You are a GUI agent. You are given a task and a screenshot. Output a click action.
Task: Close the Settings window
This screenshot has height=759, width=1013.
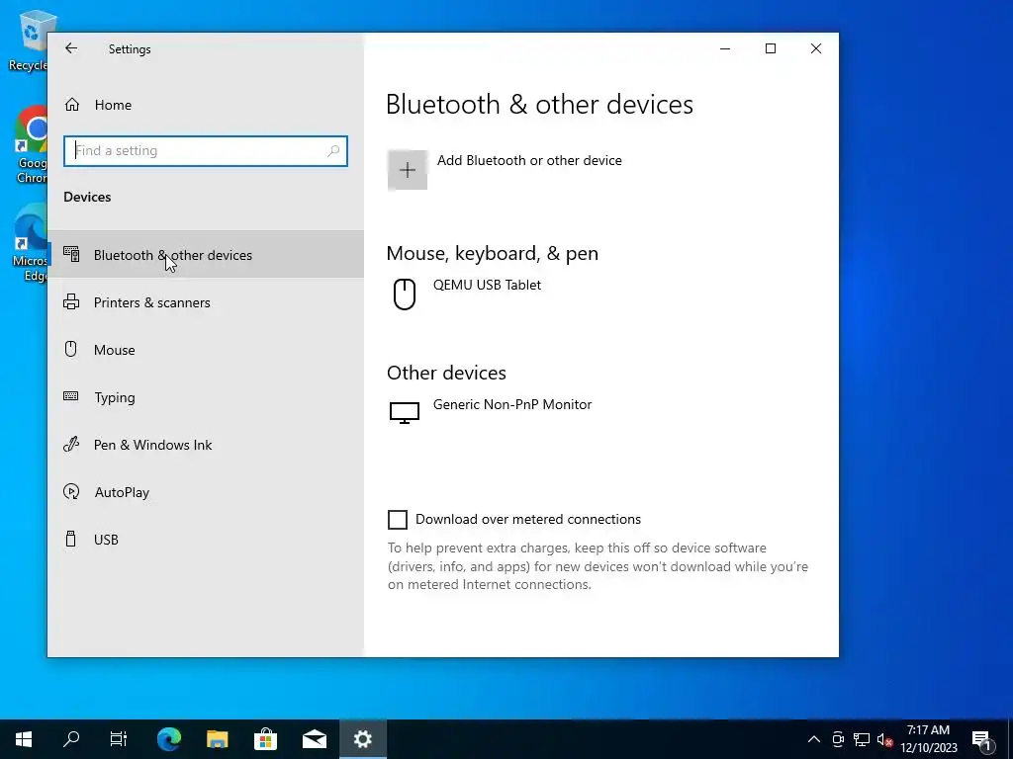coord(816,48)
